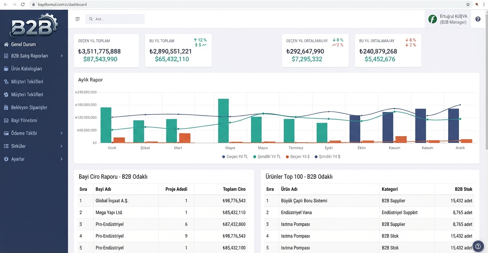Screen dimensions: 488x253
Task: Click the ₺85,432,100 total revenue cell
Action: point(234,248)
